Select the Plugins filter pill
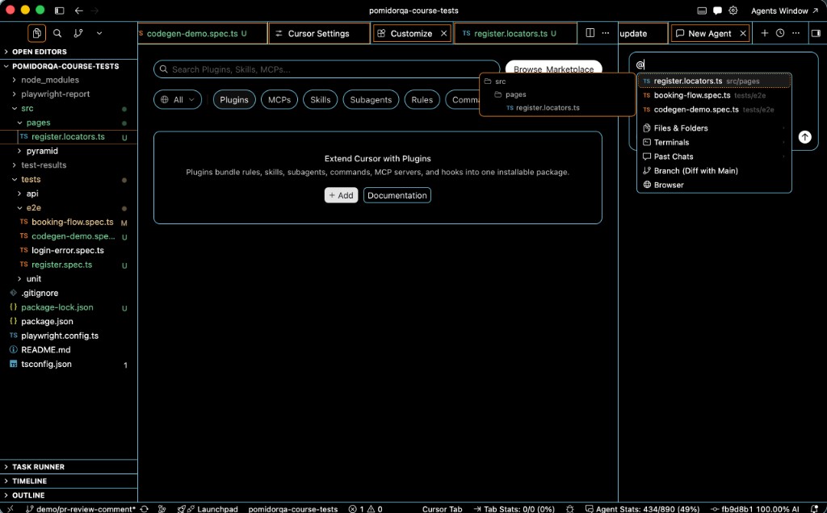The width and height of the screenshot is (827, 513). coord(234,99)
